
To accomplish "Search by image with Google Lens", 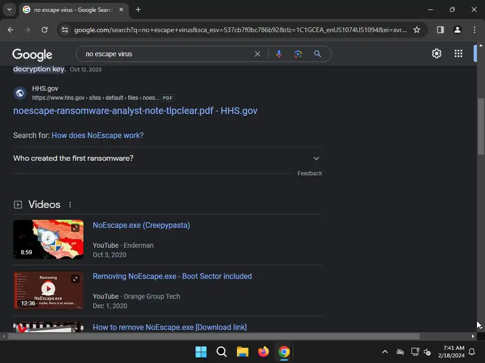I will pos(298,54).
